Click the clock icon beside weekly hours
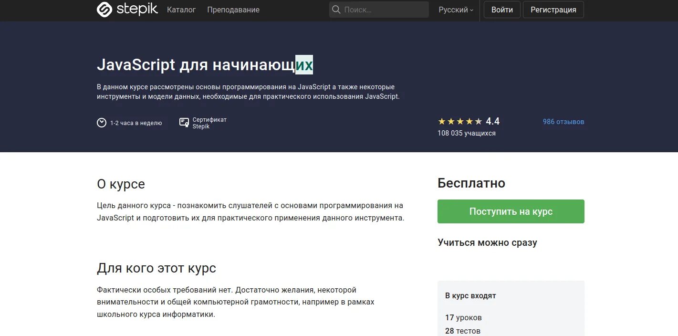678x336 pixels. (101, 123)
